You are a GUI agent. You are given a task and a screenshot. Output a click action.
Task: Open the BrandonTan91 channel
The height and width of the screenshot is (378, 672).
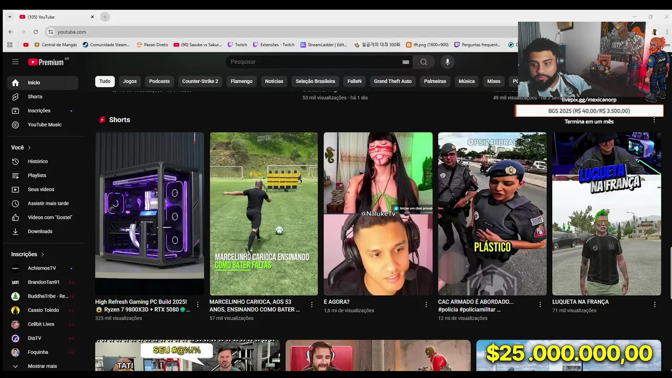point(43,282)
